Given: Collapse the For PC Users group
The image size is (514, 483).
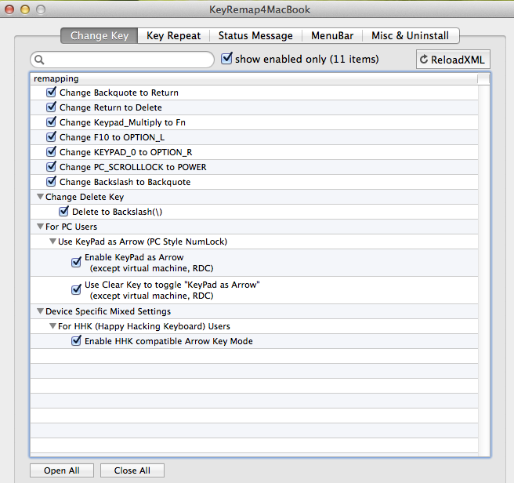Looking at the screenshot, I should (x=40, y=227).
